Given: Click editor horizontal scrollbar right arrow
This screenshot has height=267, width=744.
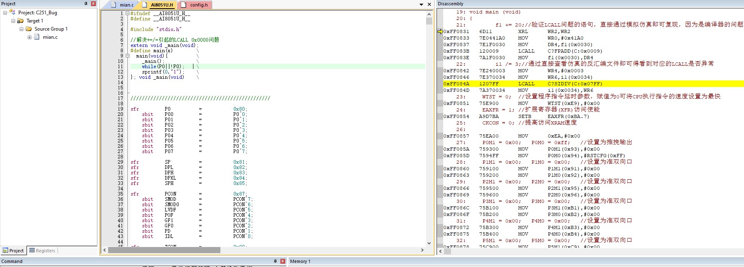Looking at the screenshot, I should [x=422, y=250].
